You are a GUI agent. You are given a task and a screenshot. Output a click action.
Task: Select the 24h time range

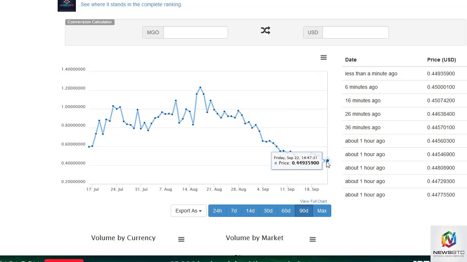pyautogui.click(x=217, y=211)
